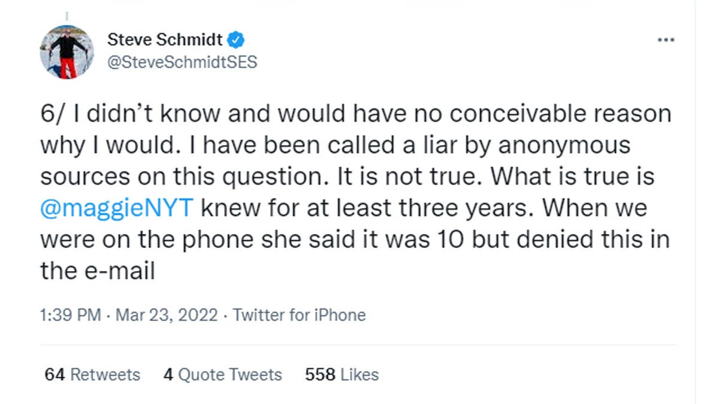View the 4 Quote Tweets list
The image size is (719, 404).
(222, 375)
